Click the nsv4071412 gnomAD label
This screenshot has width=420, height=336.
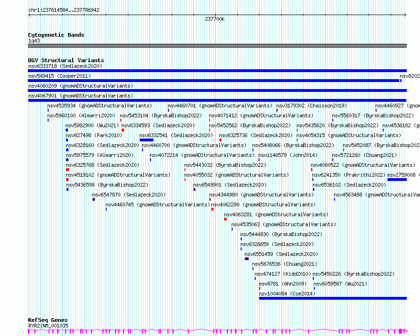tap(261, 115)
